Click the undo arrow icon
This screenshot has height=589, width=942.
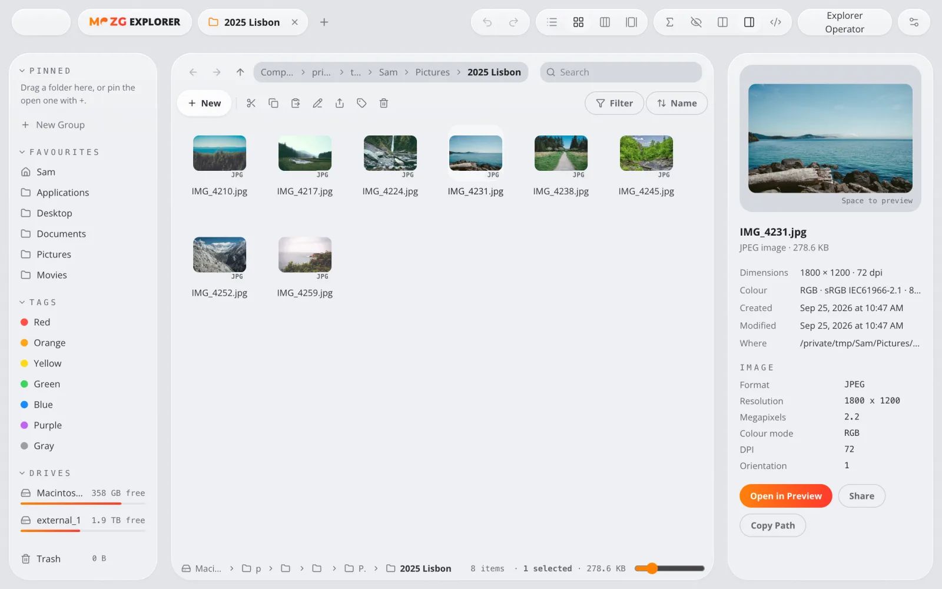(x=487, y=22)
